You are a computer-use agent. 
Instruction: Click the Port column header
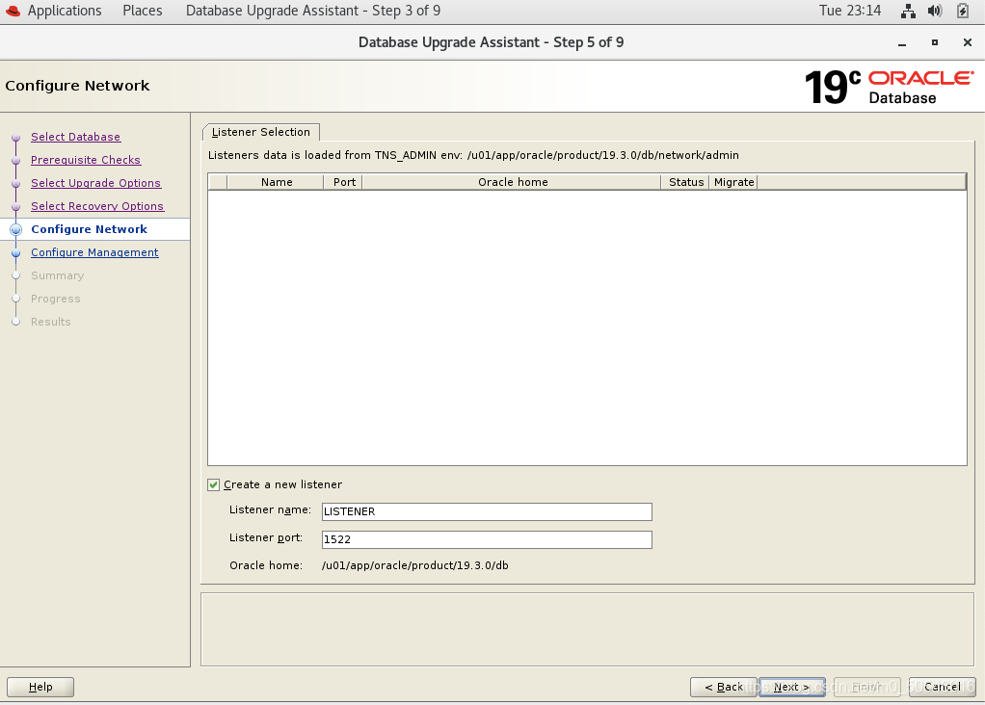pyautogui.click(x=344, y=182)
